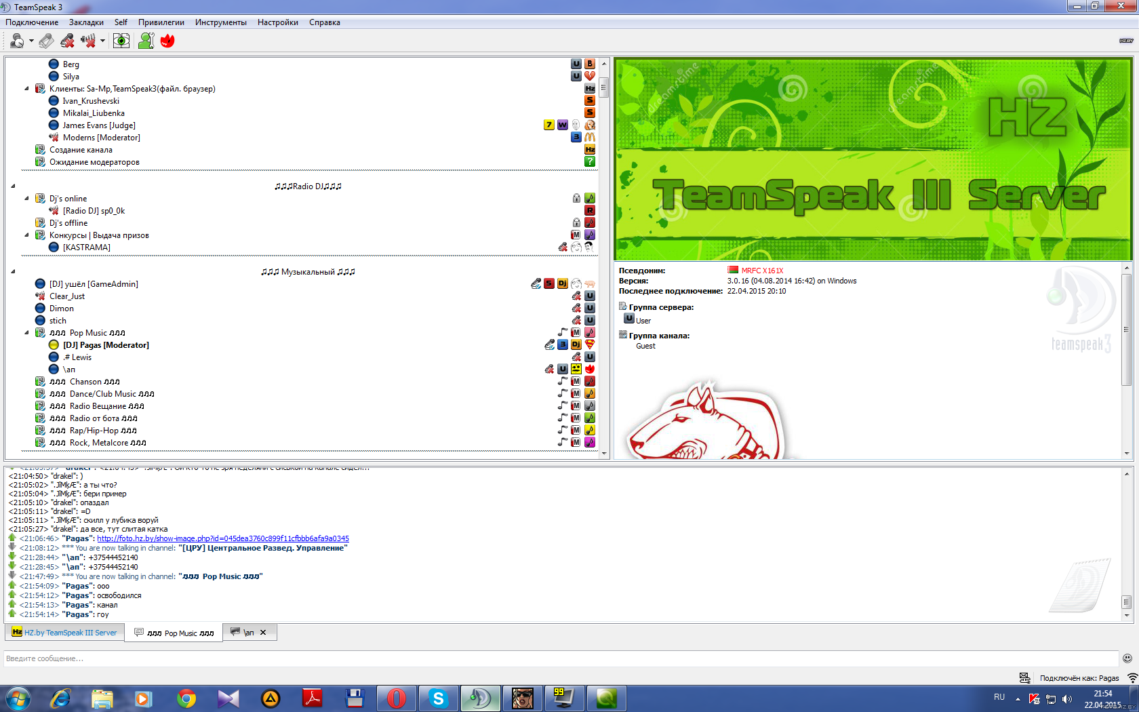Image resolution: width=1139 pixels, height=712 pixels.
Task: Click the U badge on stich row
Action: point(590,320)
